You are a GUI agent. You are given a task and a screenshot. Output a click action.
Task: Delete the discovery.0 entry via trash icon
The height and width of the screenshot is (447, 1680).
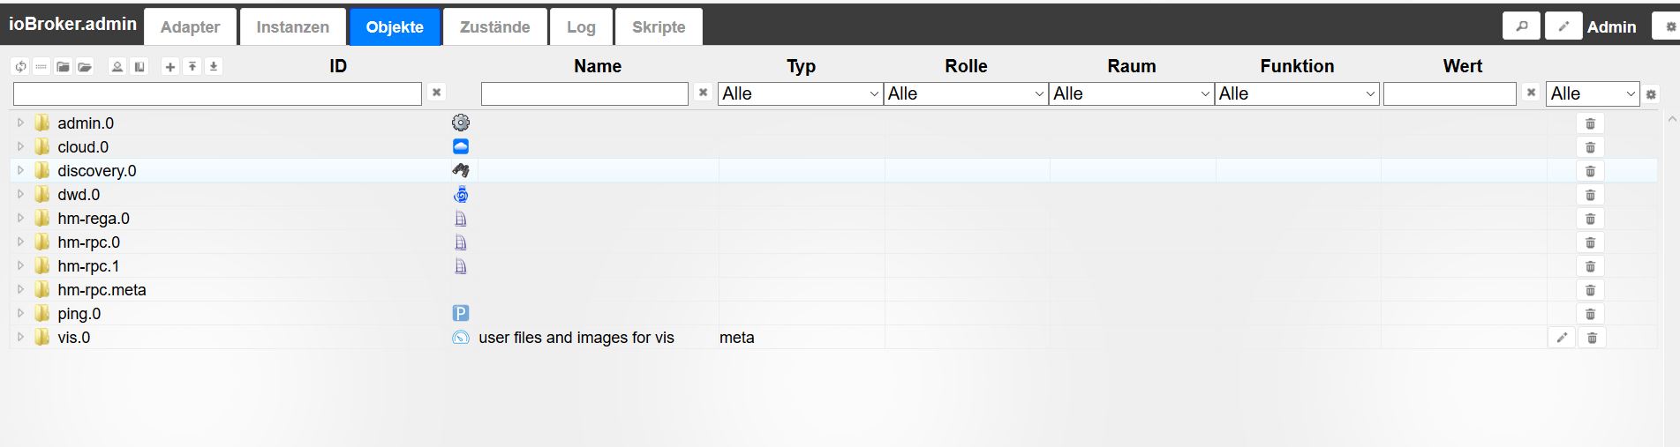click(x=1590, y=171)
